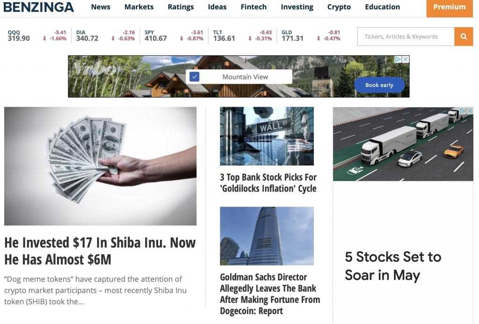Click the AdChoices icon on Vrbo banner

[x=398, y=59]
